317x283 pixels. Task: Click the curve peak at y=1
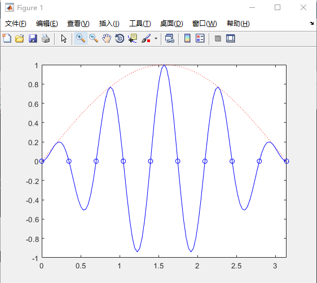click(x=164, y=65)
